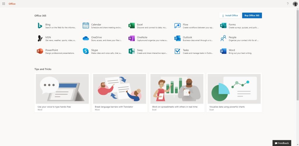Image resolution: width=299 pixels, height=146 pixels.
Task: Click the help question mark icon
Action: coord(288,4)
